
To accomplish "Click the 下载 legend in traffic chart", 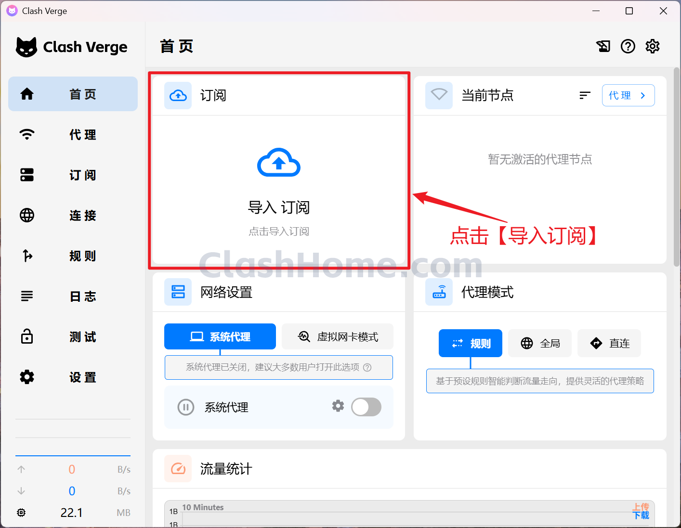I will (641, 515).
